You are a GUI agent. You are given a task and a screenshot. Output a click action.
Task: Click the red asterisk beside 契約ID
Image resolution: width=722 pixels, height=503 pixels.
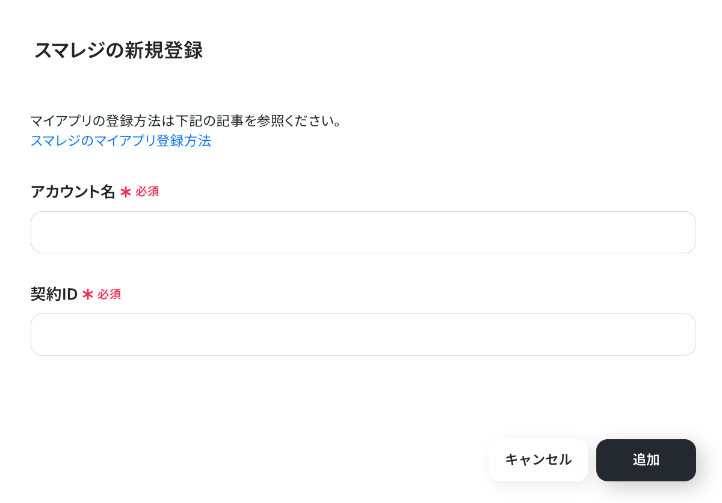click(88, 294)
